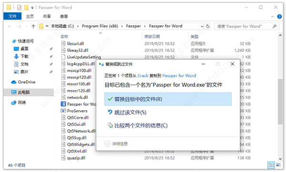The height and width of the screenshot is (172, 286).
Task: Click the Crack source folder link
Action: (143, 76)
